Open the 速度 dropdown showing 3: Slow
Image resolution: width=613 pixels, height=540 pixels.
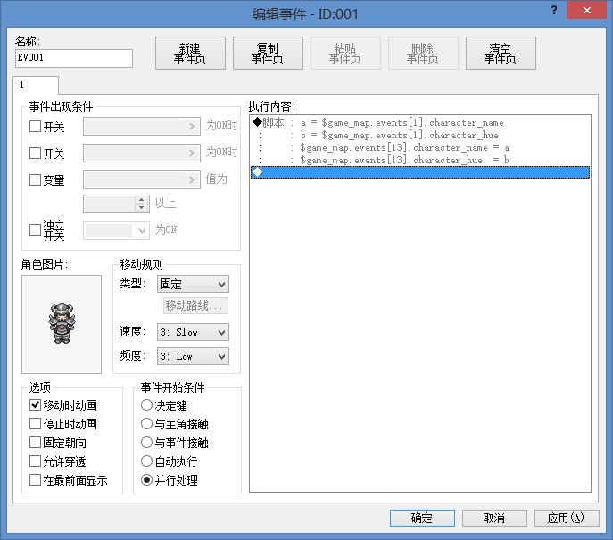click(193, 332)
